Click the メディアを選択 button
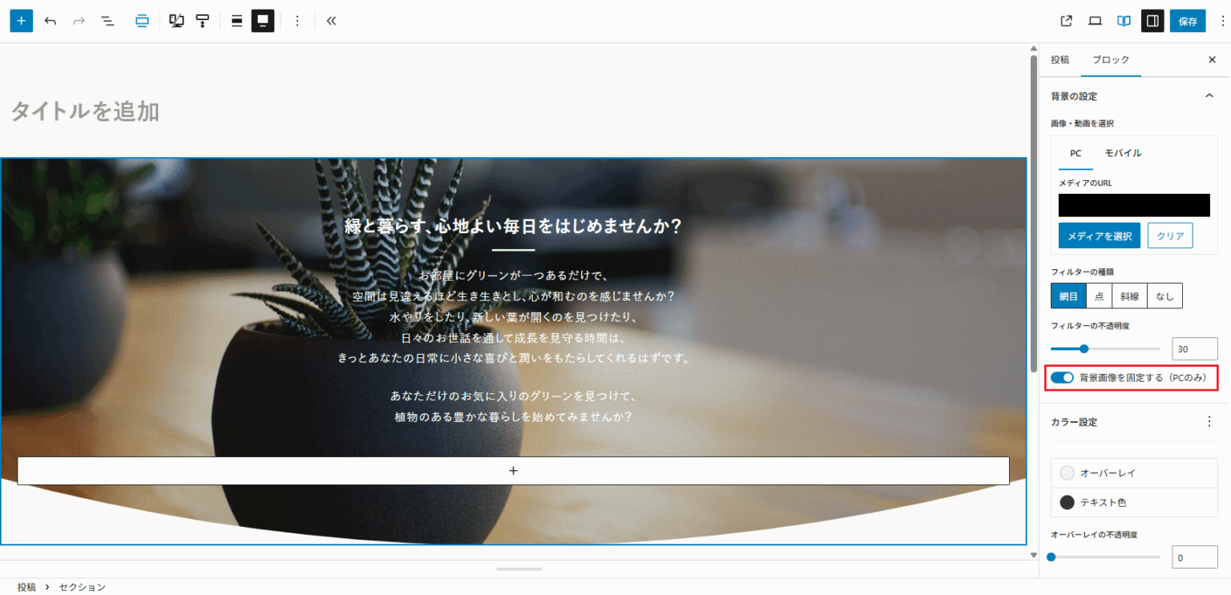 point(1099,235)
